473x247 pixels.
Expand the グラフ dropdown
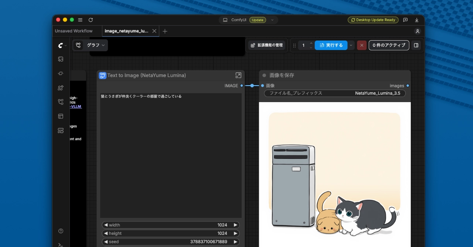pos(96,45)
